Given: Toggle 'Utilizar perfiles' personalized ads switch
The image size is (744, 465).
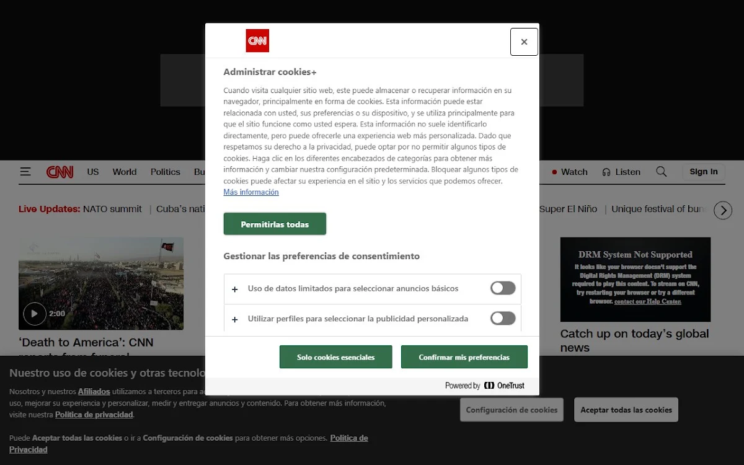Looking at the screenshot, I should [x=503, y=318].
